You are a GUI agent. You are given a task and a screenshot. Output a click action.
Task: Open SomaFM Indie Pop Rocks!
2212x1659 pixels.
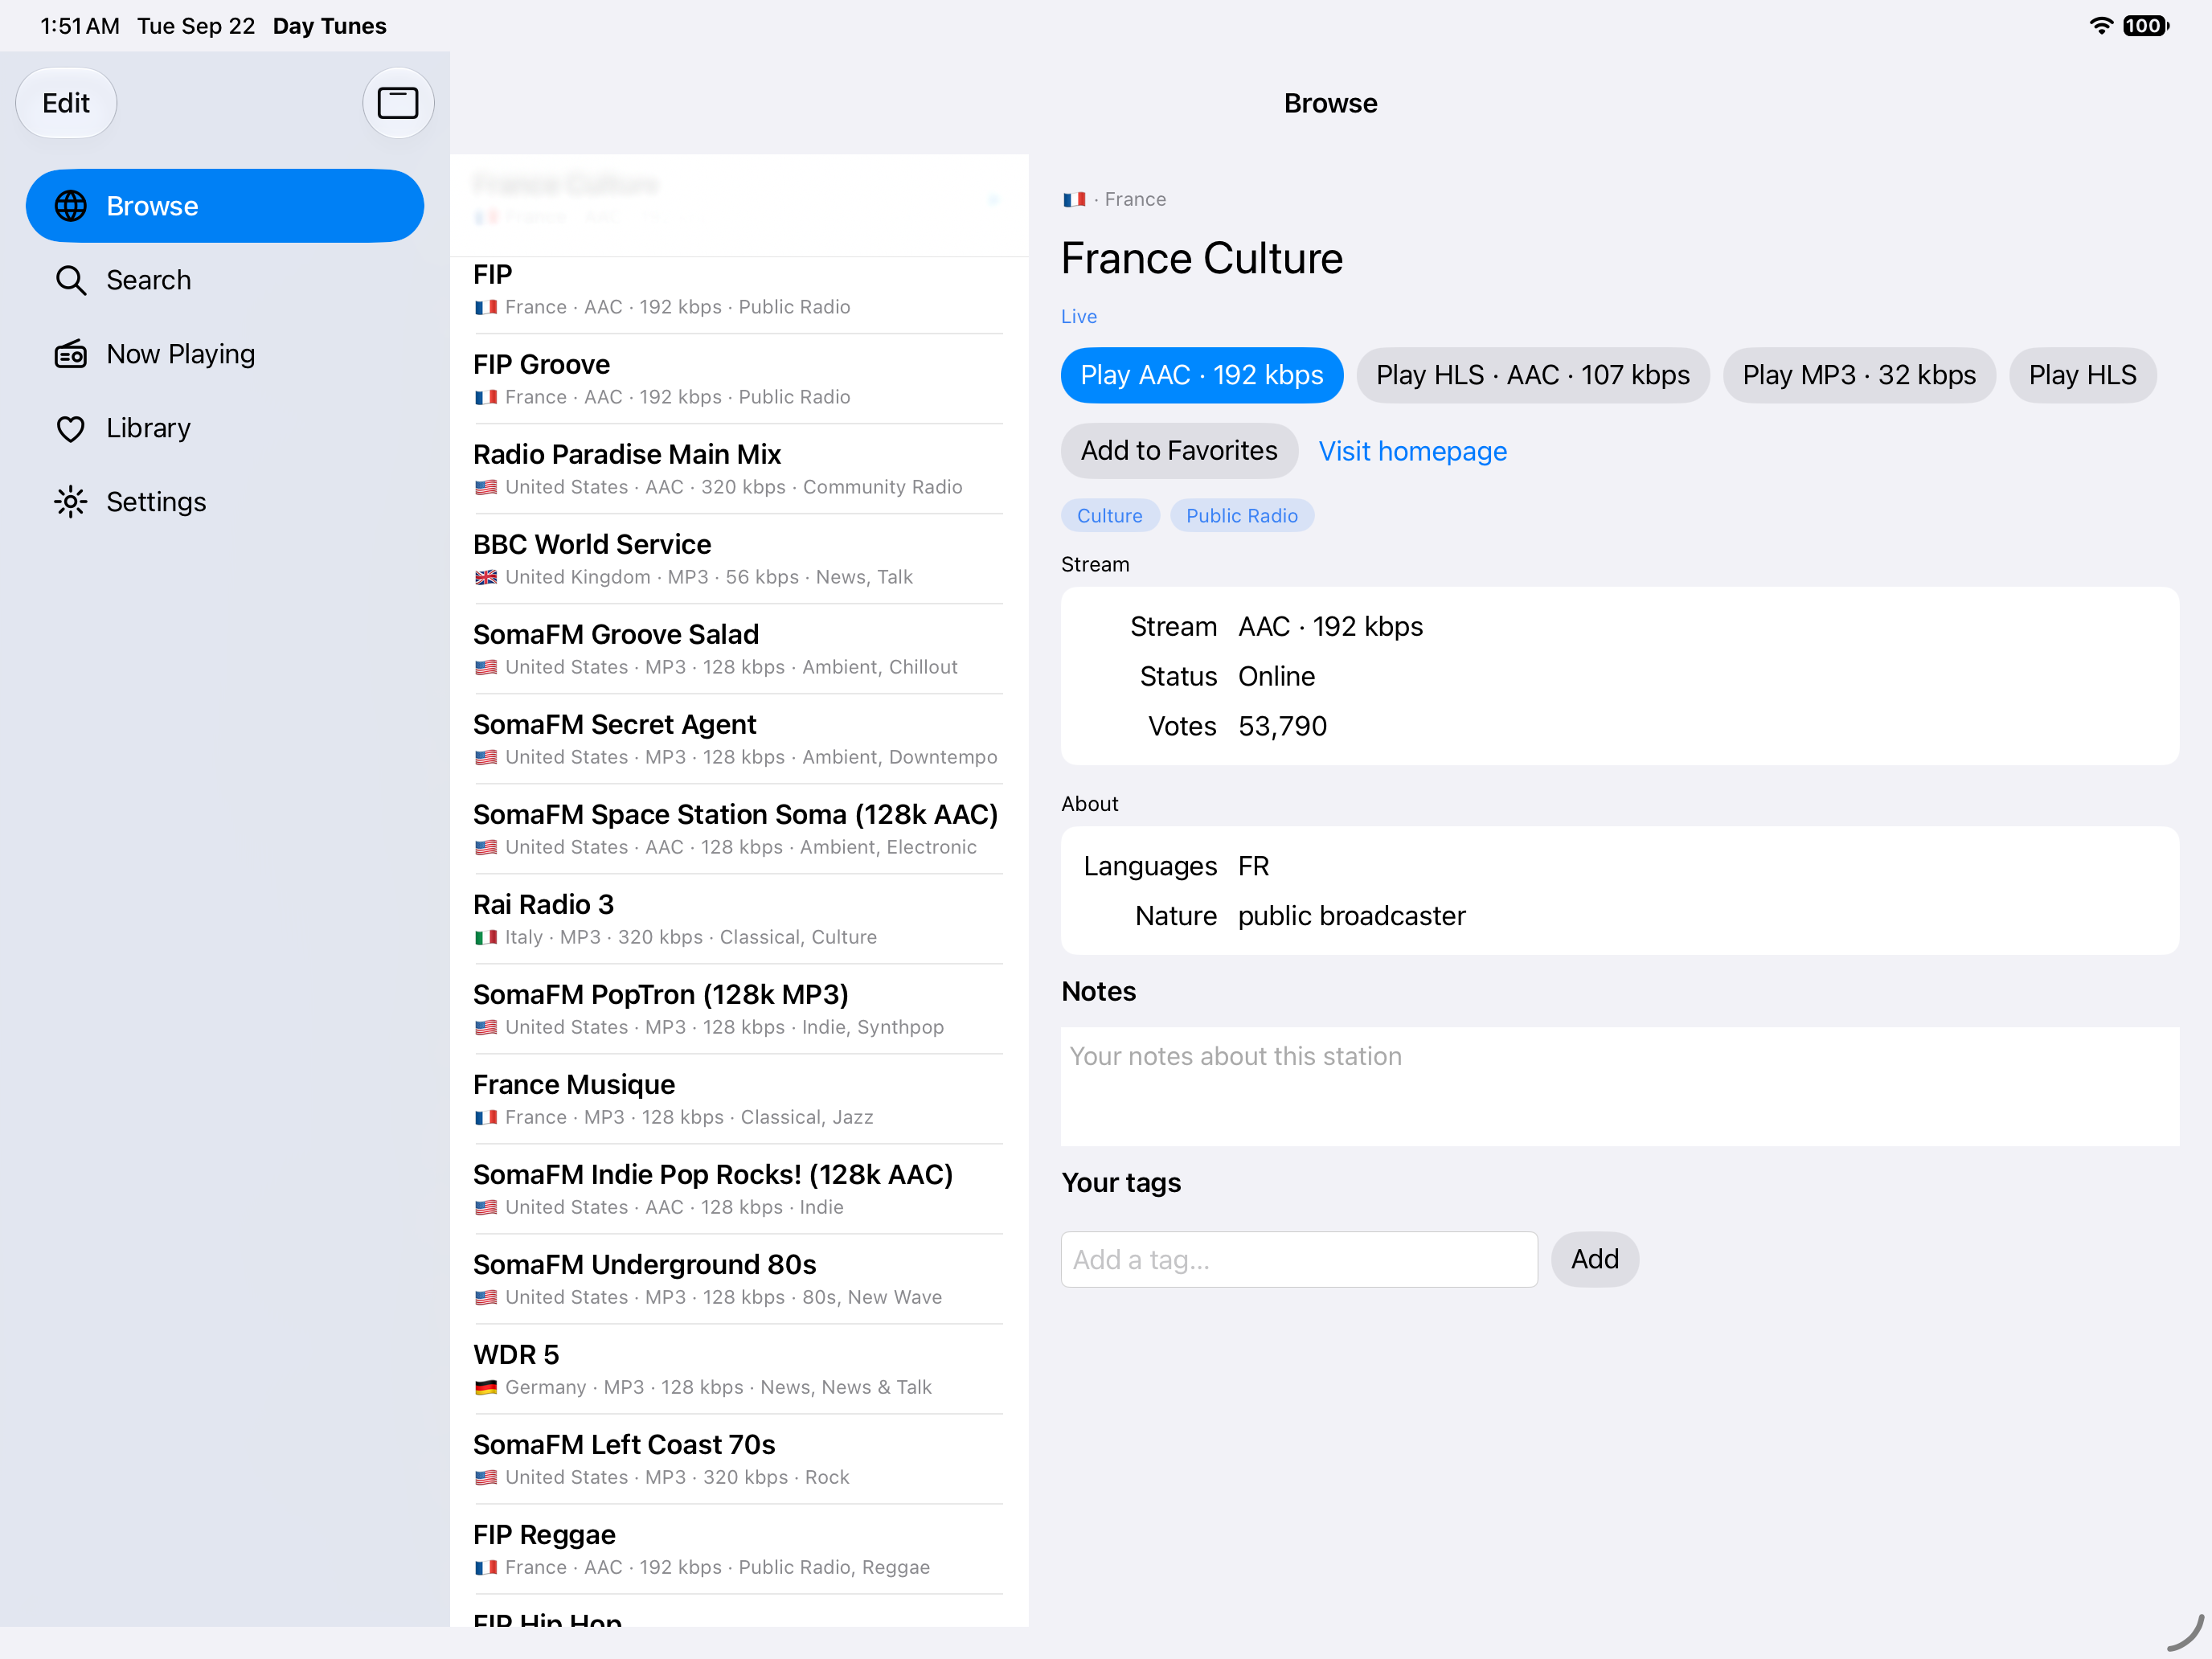pos(739,1189)
